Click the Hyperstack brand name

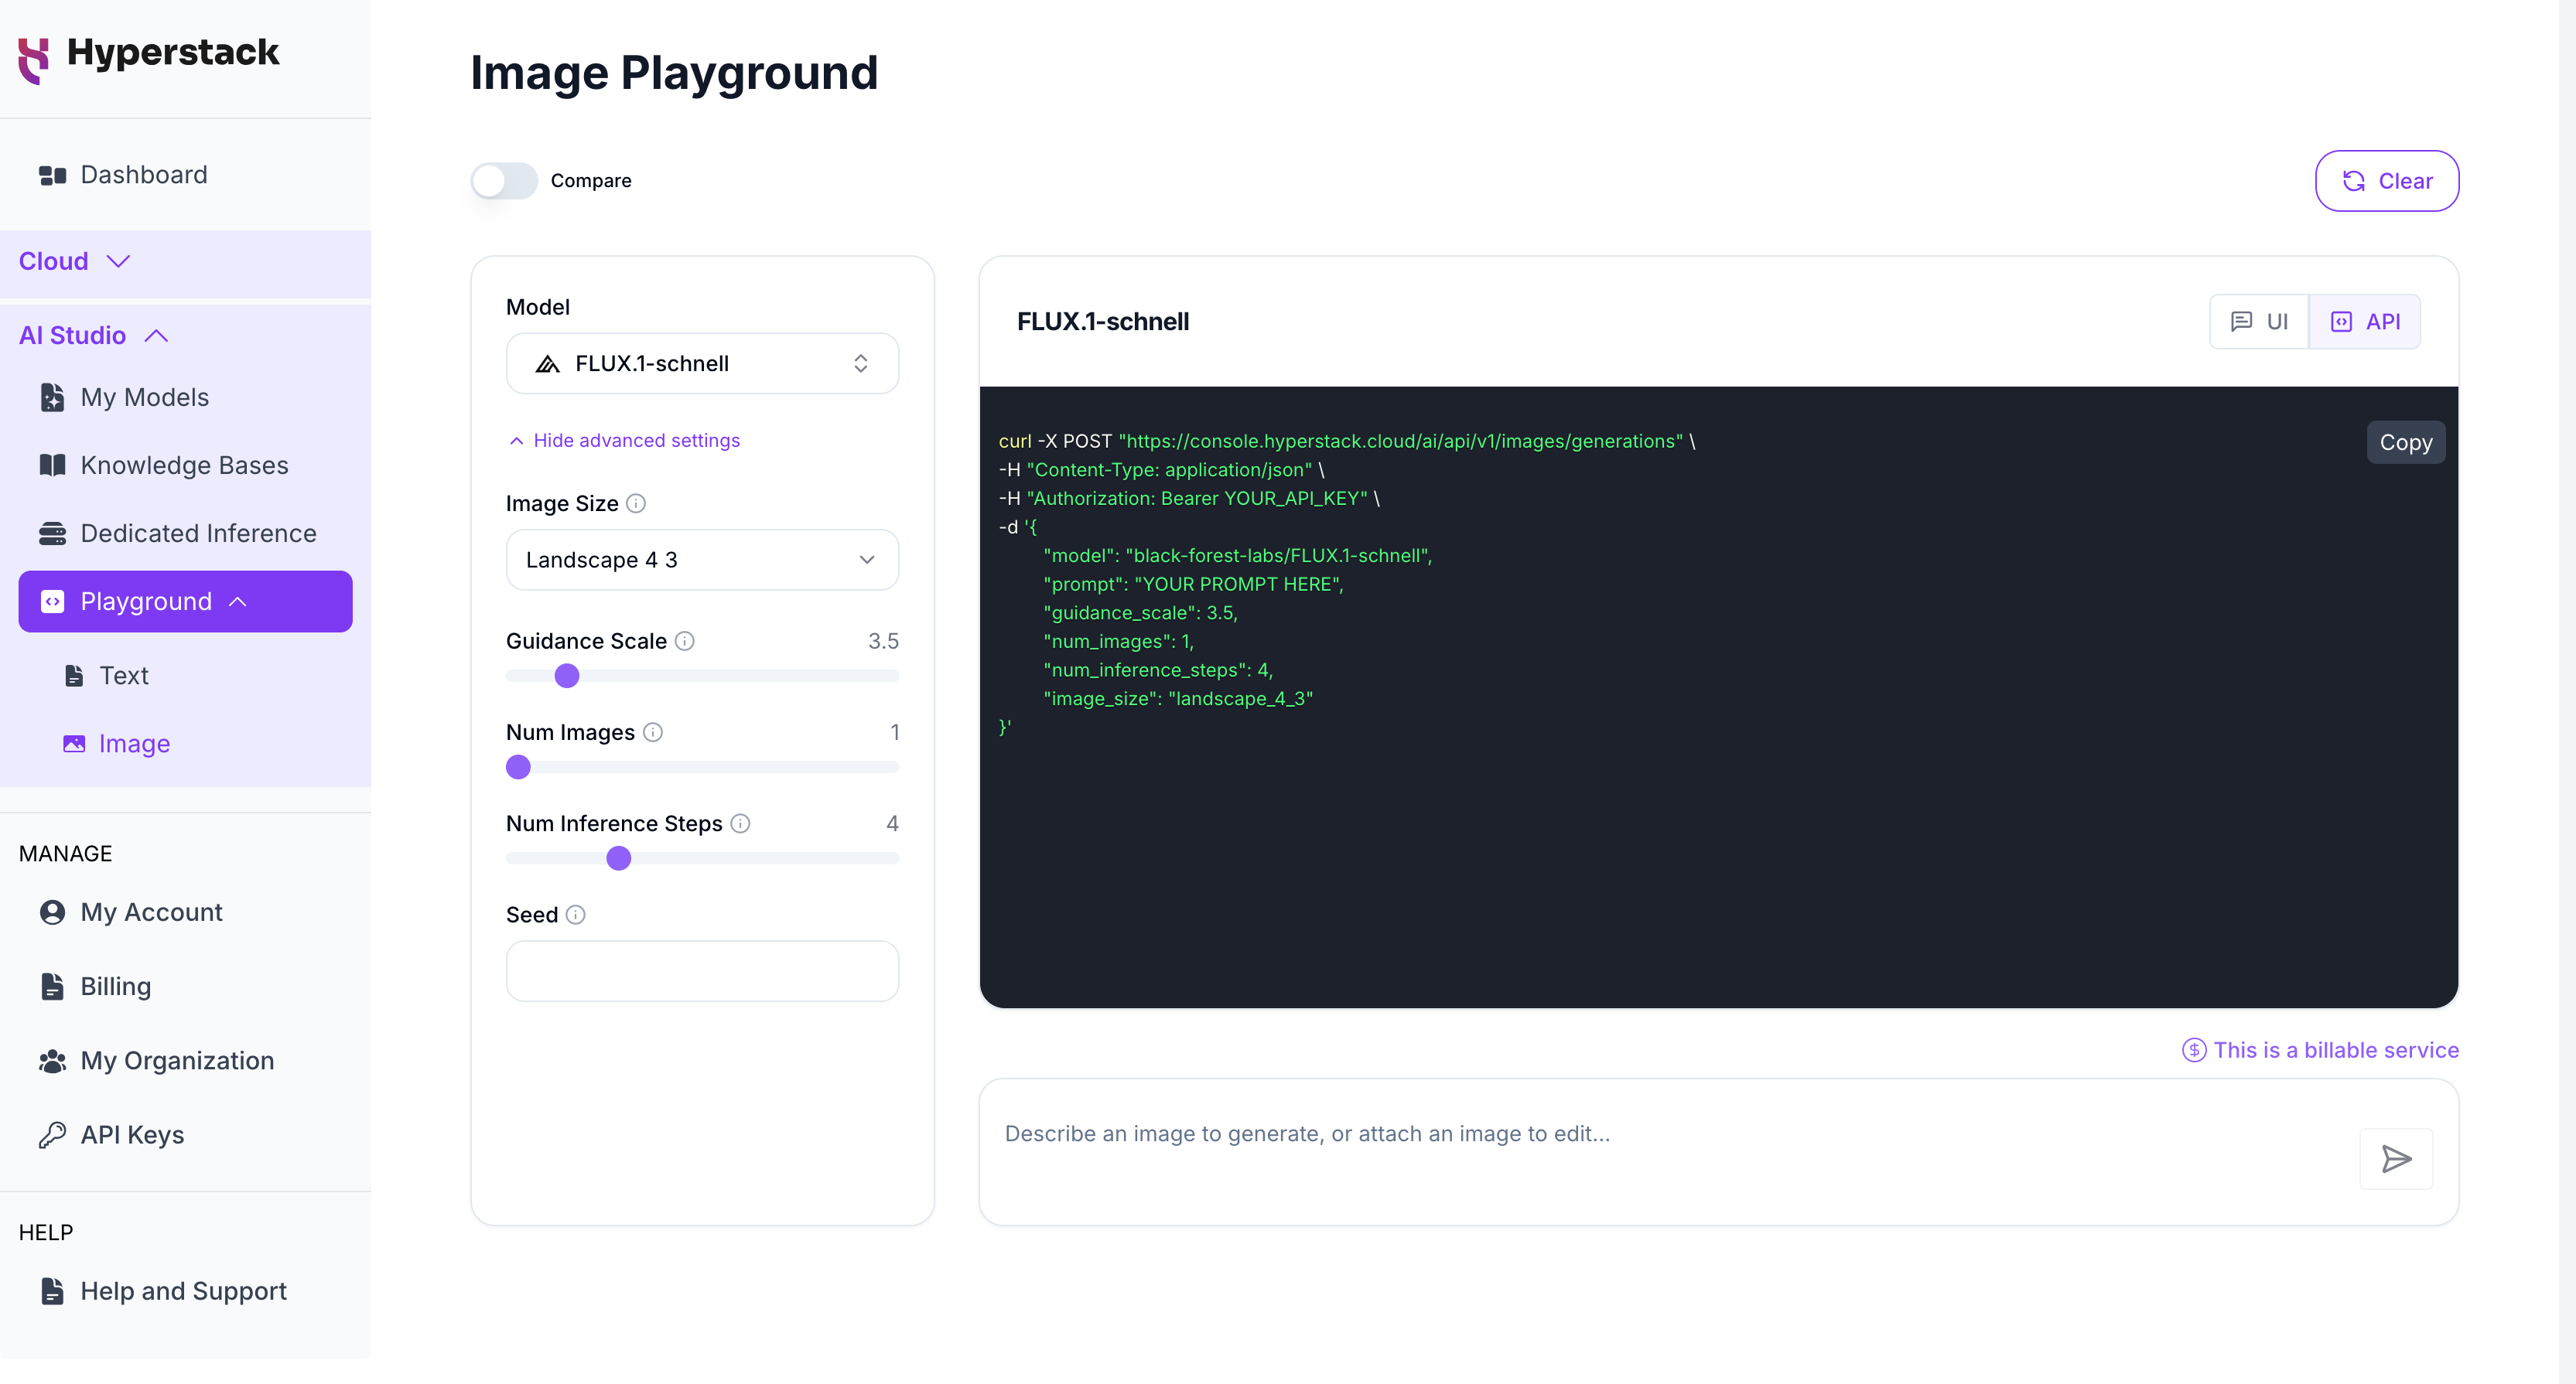click(173, 53)
